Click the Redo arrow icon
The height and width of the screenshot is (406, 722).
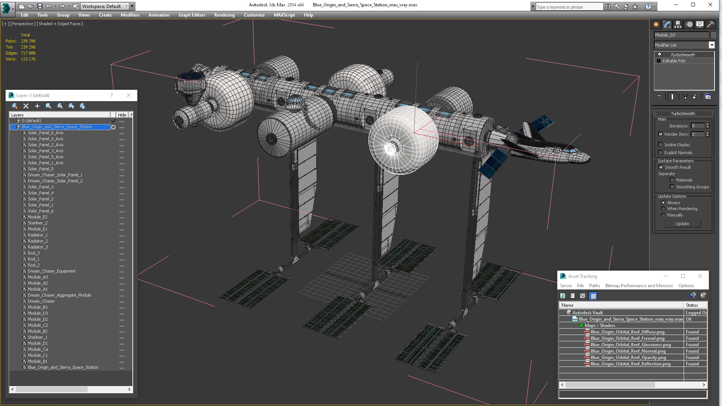(62, 6)
